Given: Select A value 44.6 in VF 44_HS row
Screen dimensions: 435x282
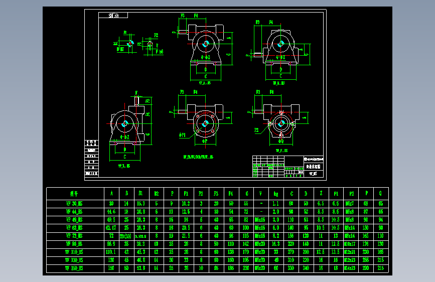Looking at the screenshot, I should pos(111,212).
